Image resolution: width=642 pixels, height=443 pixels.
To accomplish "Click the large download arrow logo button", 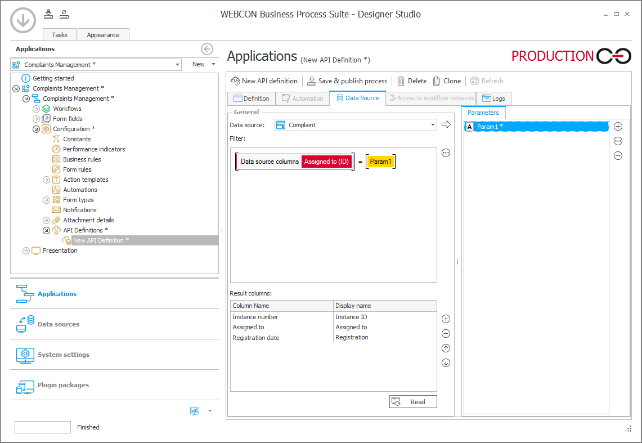I will click(23, 20).
